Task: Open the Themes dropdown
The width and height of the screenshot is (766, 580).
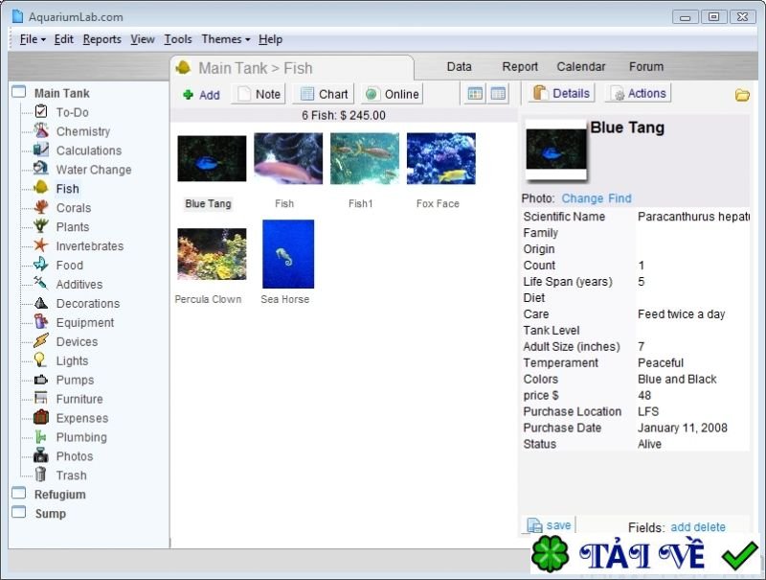Action: click(222, 39)
